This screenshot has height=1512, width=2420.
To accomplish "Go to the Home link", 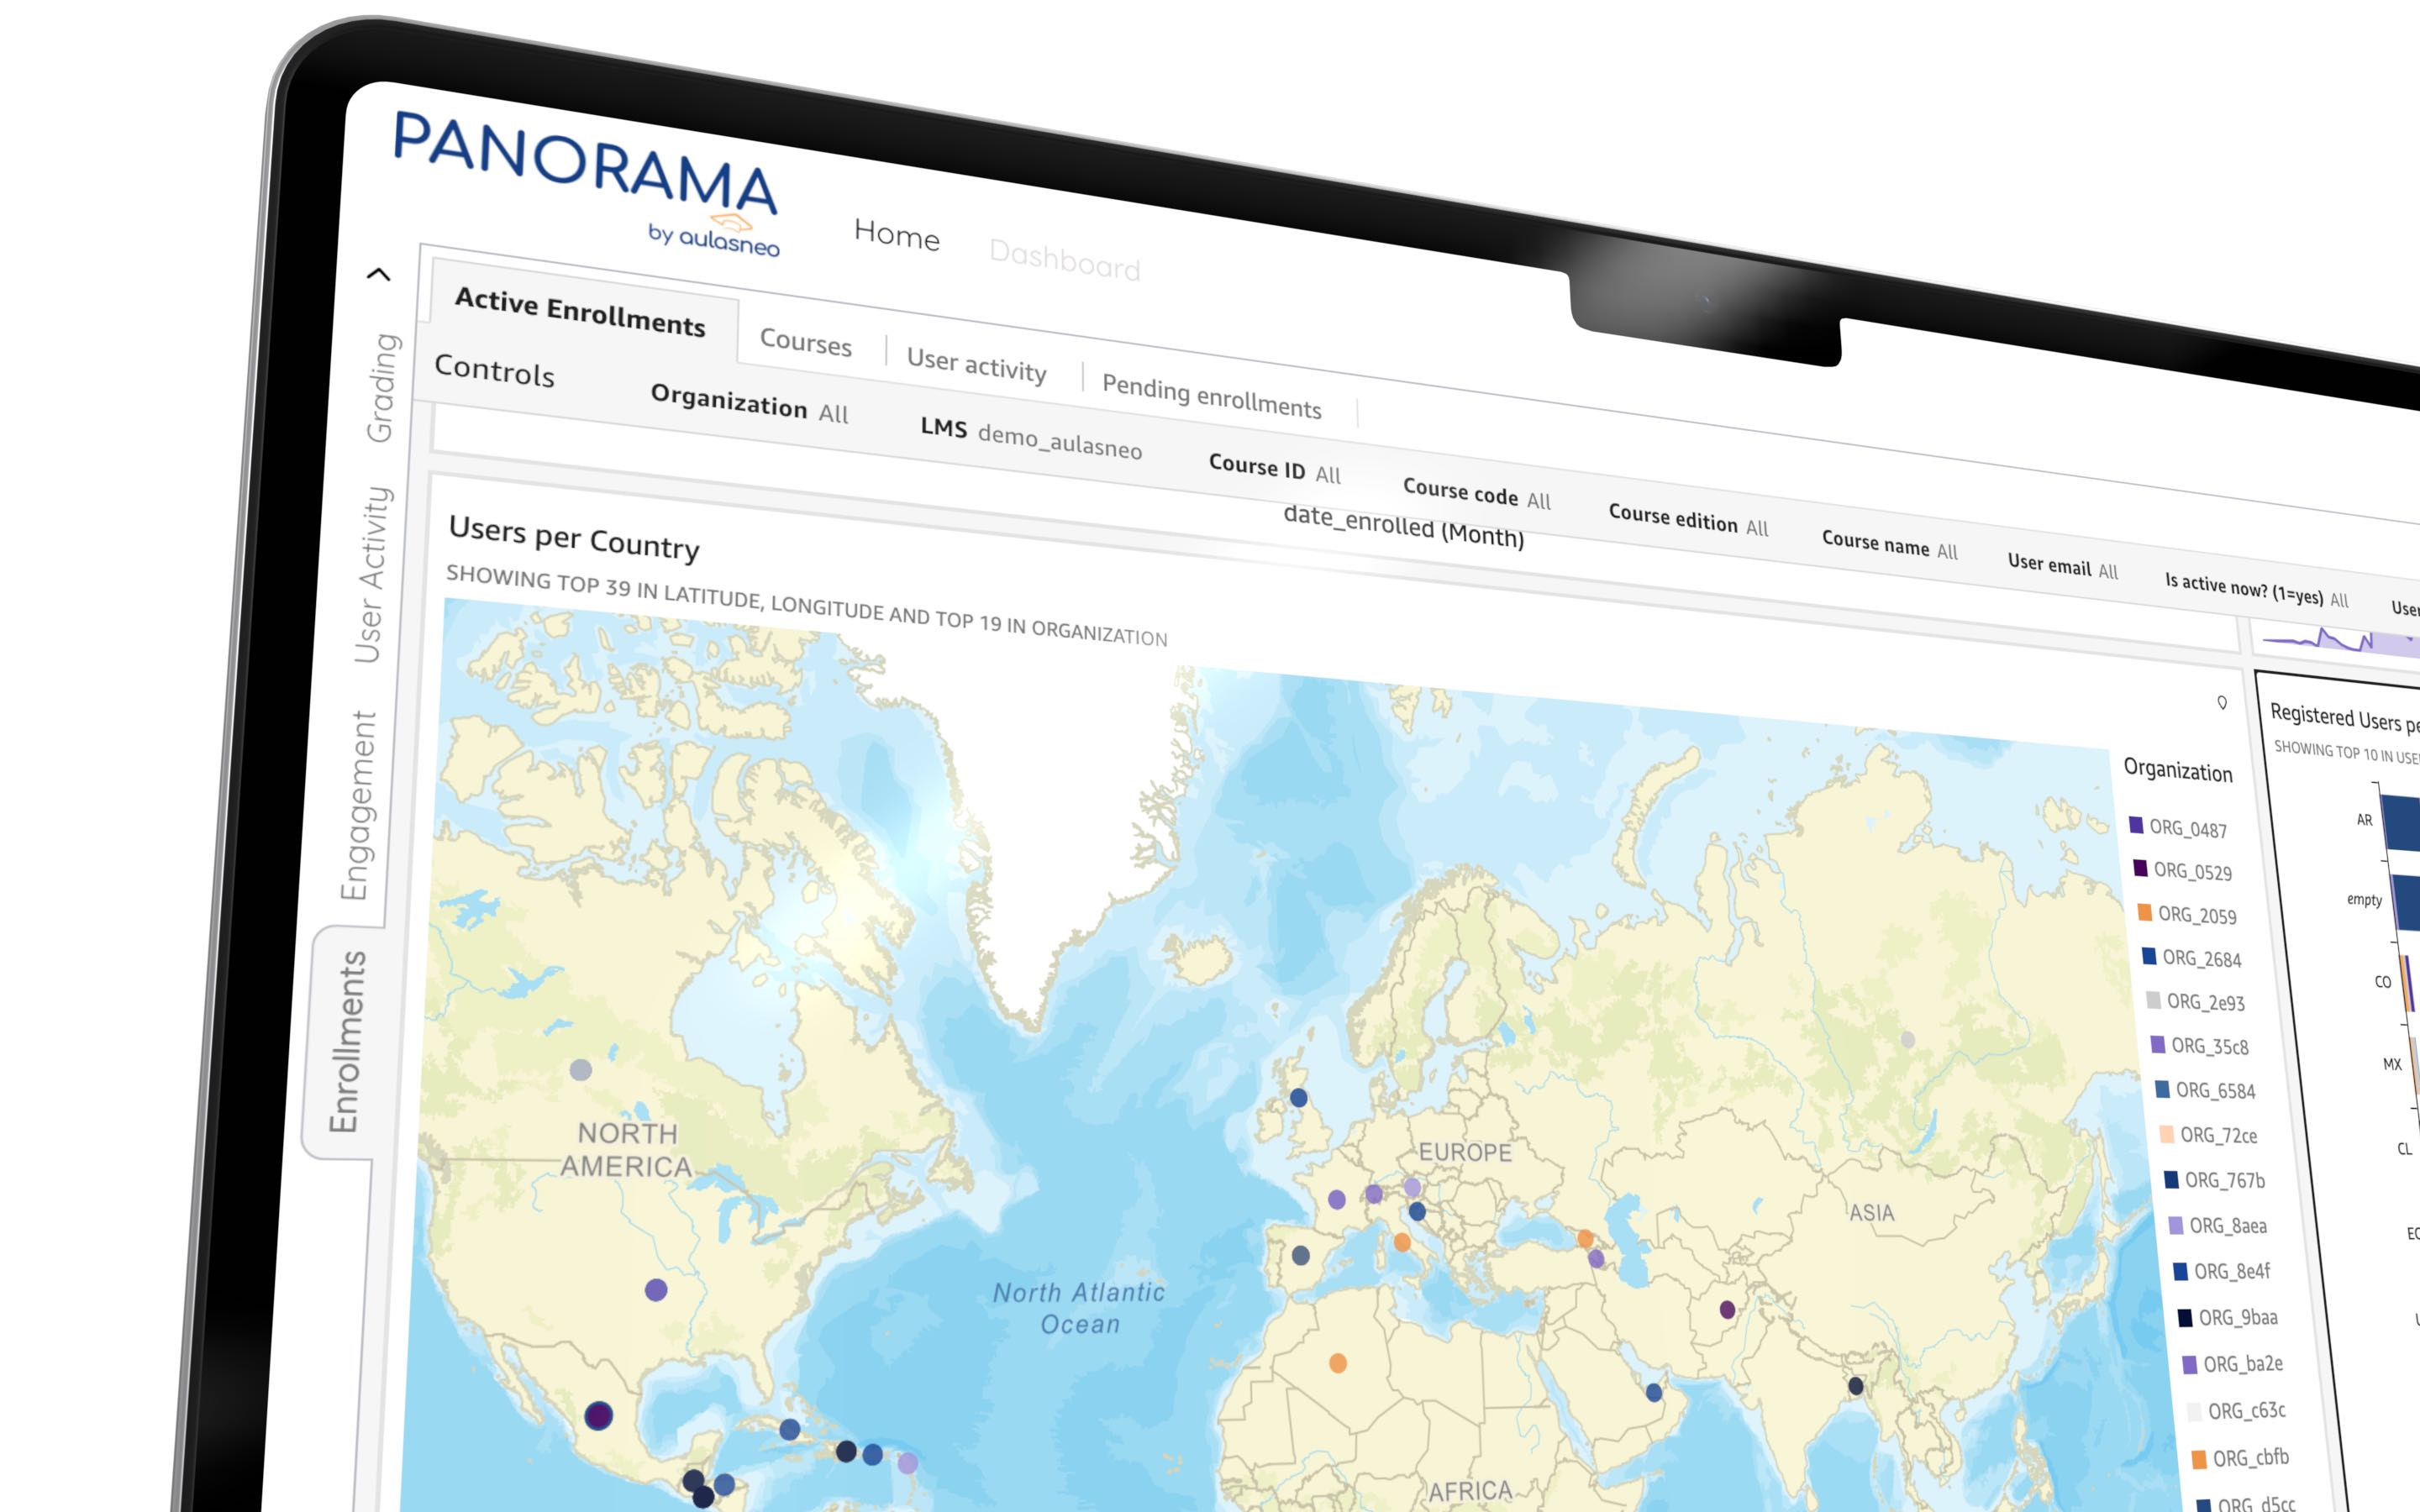I will [897, 234].
